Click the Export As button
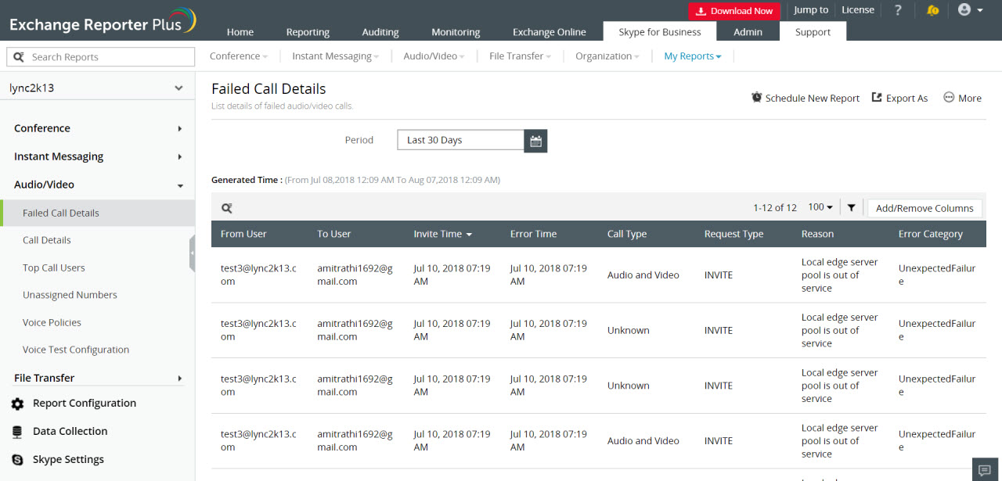1002x481 pixels. (900, 98)
